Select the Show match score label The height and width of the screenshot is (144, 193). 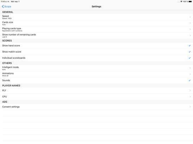12,52
